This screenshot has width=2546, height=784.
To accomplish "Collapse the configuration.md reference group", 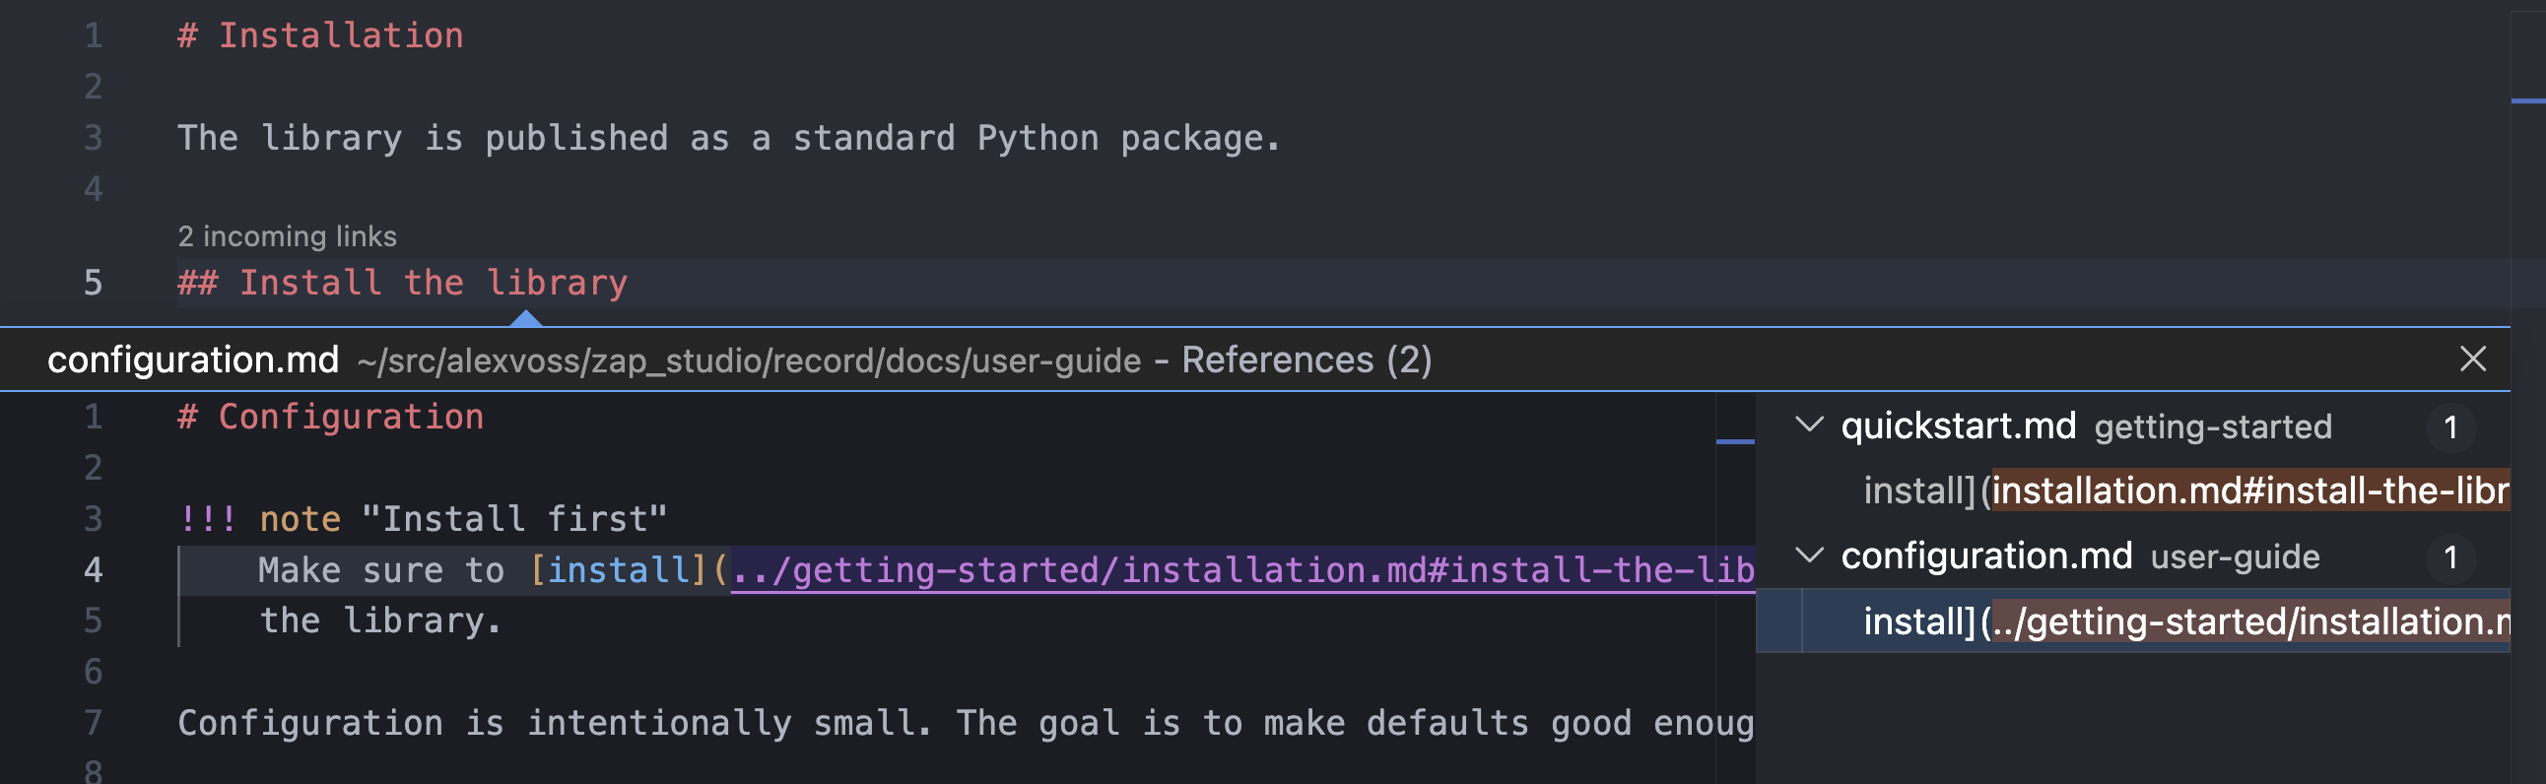I will coord(1809,555).
